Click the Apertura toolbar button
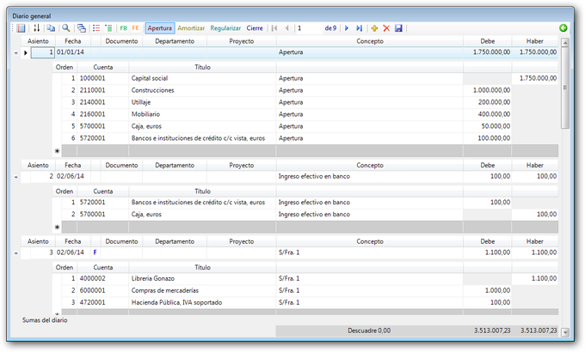This screenshot has height=352, width=585. (x=160, y=28)
